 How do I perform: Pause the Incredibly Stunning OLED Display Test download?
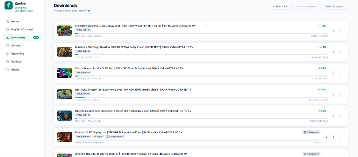pos(333,30)
